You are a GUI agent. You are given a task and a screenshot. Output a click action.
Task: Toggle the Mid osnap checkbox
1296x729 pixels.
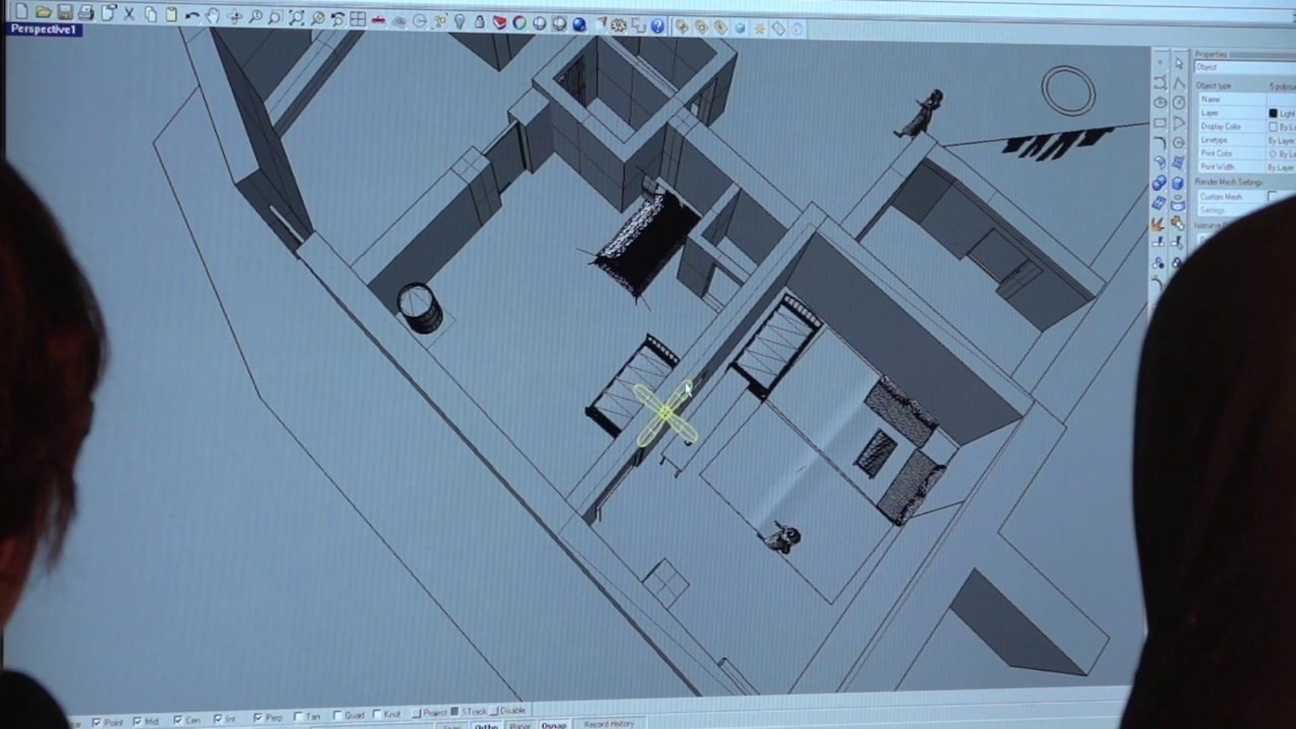(137, 722)
